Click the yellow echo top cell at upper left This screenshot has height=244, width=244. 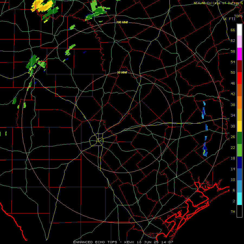(x=42, y=6)
